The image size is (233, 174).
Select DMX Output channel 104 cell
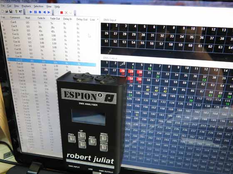[x=130, y=93]
